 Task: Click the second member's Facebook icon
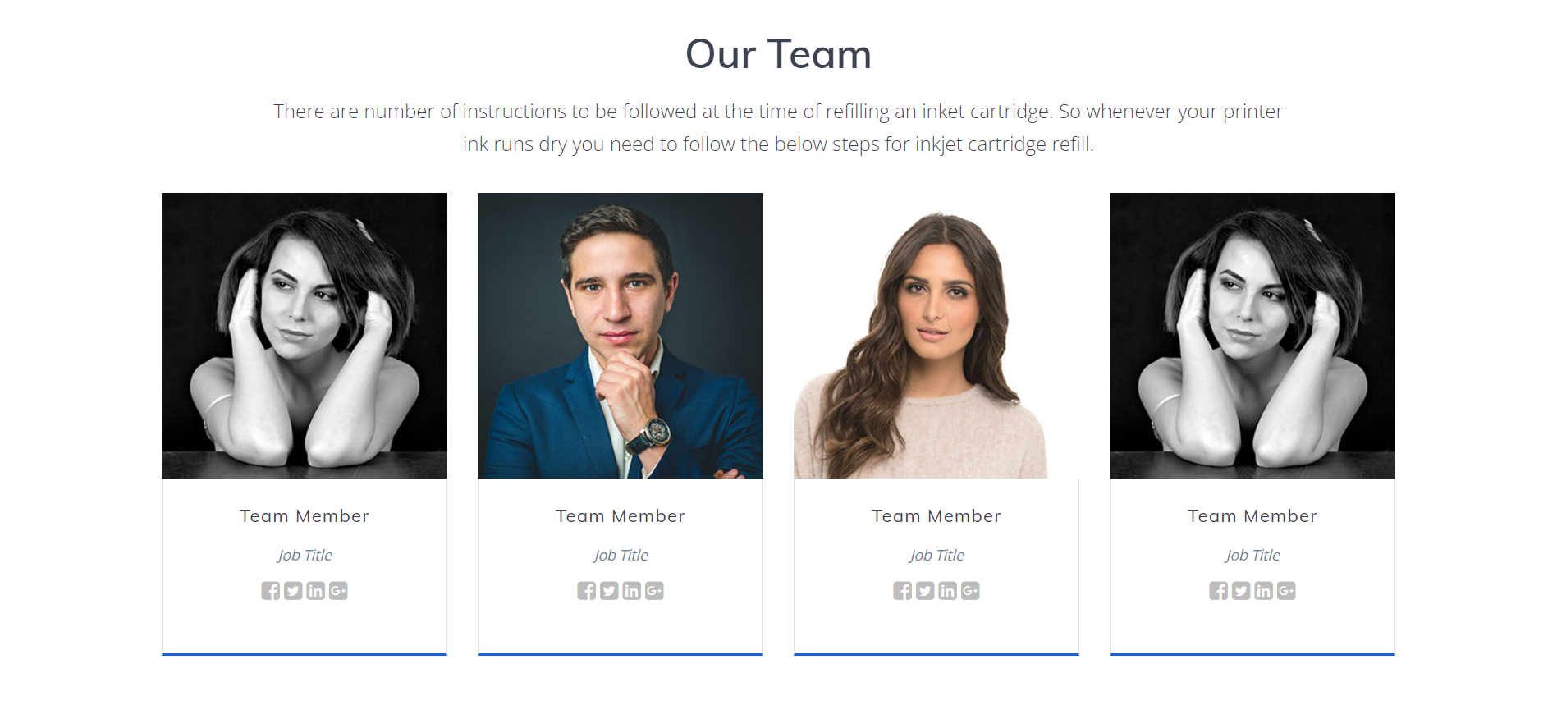587,591
